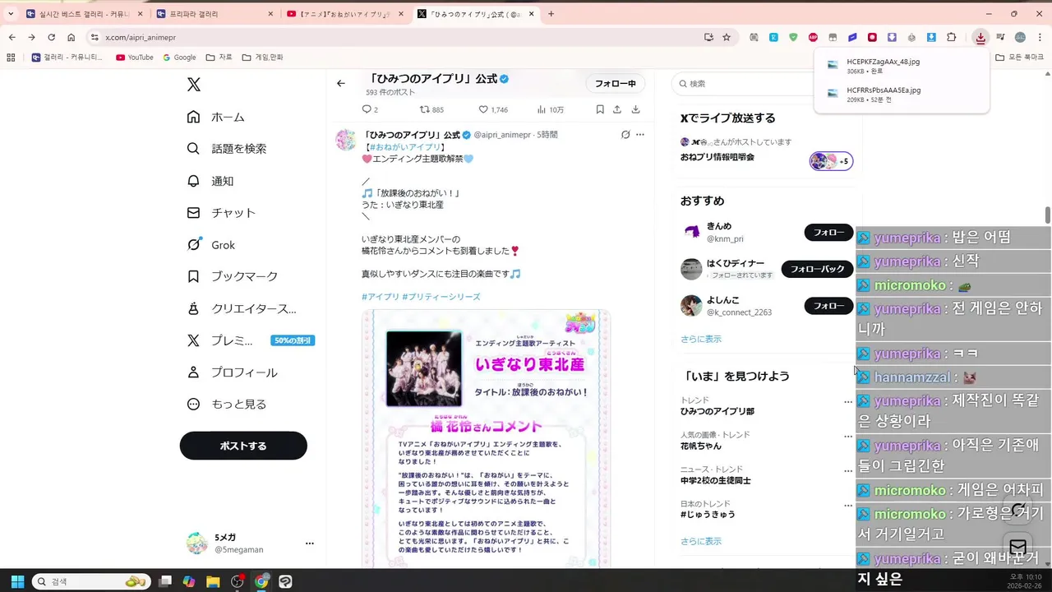Image resolution: width=1052 pixels, height=592 pixels.
Task: Click the X logo in the sidebar
Action: click(x=193, y=85)
